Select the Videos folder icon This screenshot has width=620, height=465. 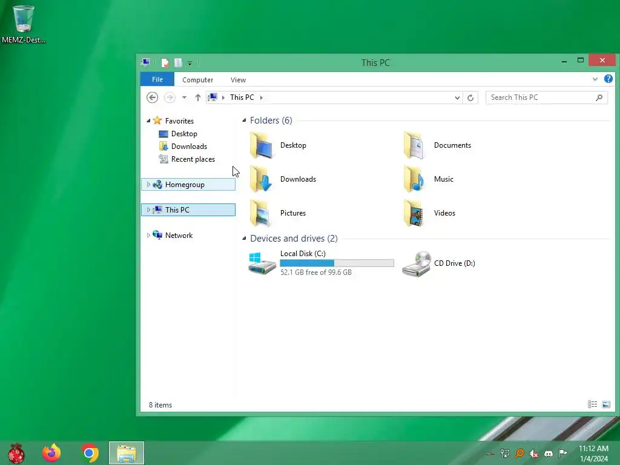pos(414,213)
